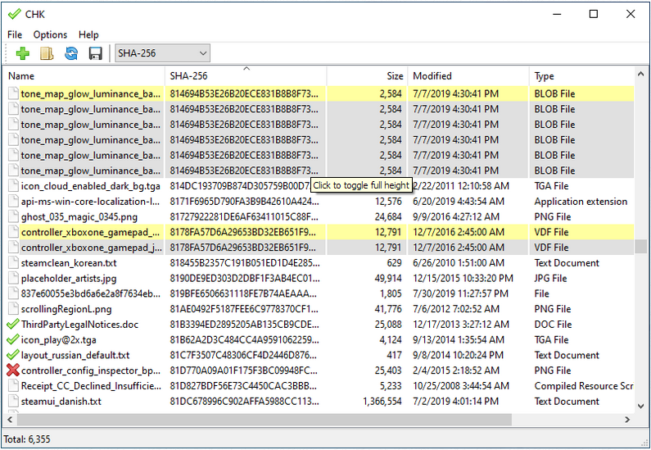Viewport: 651px width, 450px height.
Task: Sort by the Name column header
Action: (x=84, y=76)
